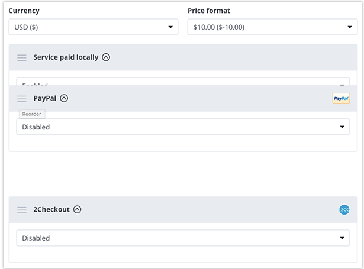364x269 pixels.
Task: Grab the Service paid locally reorder handle
Action: point(21,57)
